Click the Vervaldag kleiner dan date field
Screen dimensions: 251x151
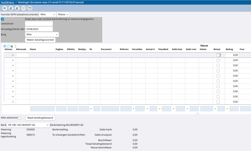tap(39, 29)
